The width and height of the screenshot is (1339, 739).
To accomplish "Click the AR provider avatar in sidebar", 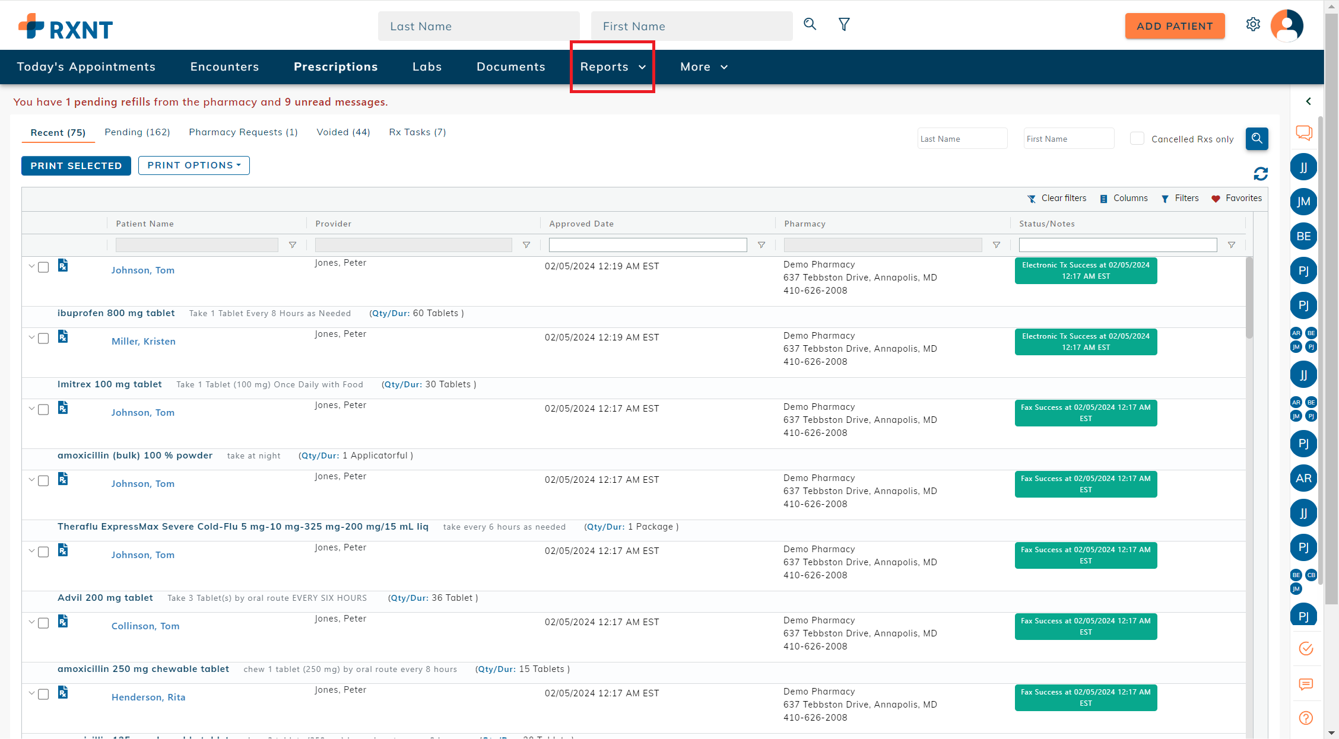I will (x=1303, y=478).
